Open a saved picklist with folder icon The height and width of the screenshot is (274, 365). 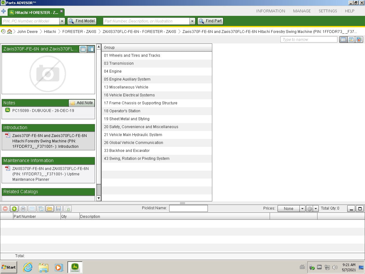coord(49,209)
